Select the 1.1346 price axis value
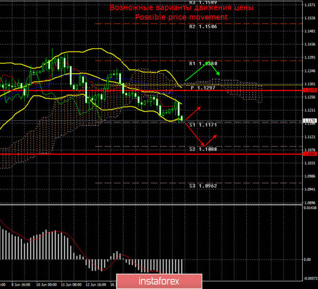The height and width of the screenshot is (289, 318). pyautogui.click(x=310, y=71)
